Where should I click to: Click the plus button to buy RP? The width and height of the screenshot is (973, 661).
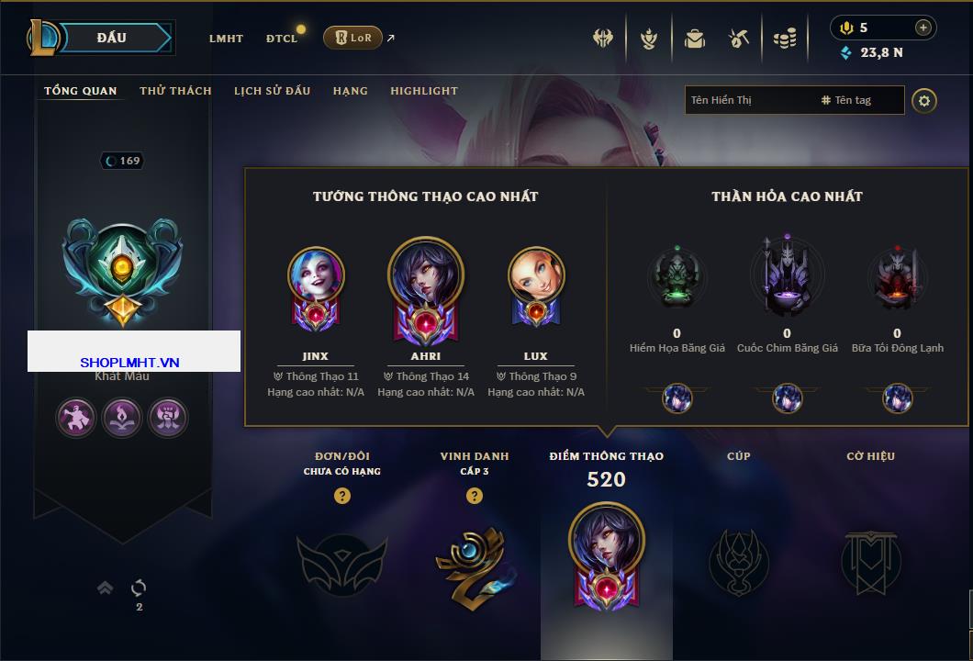coord(923,28)
